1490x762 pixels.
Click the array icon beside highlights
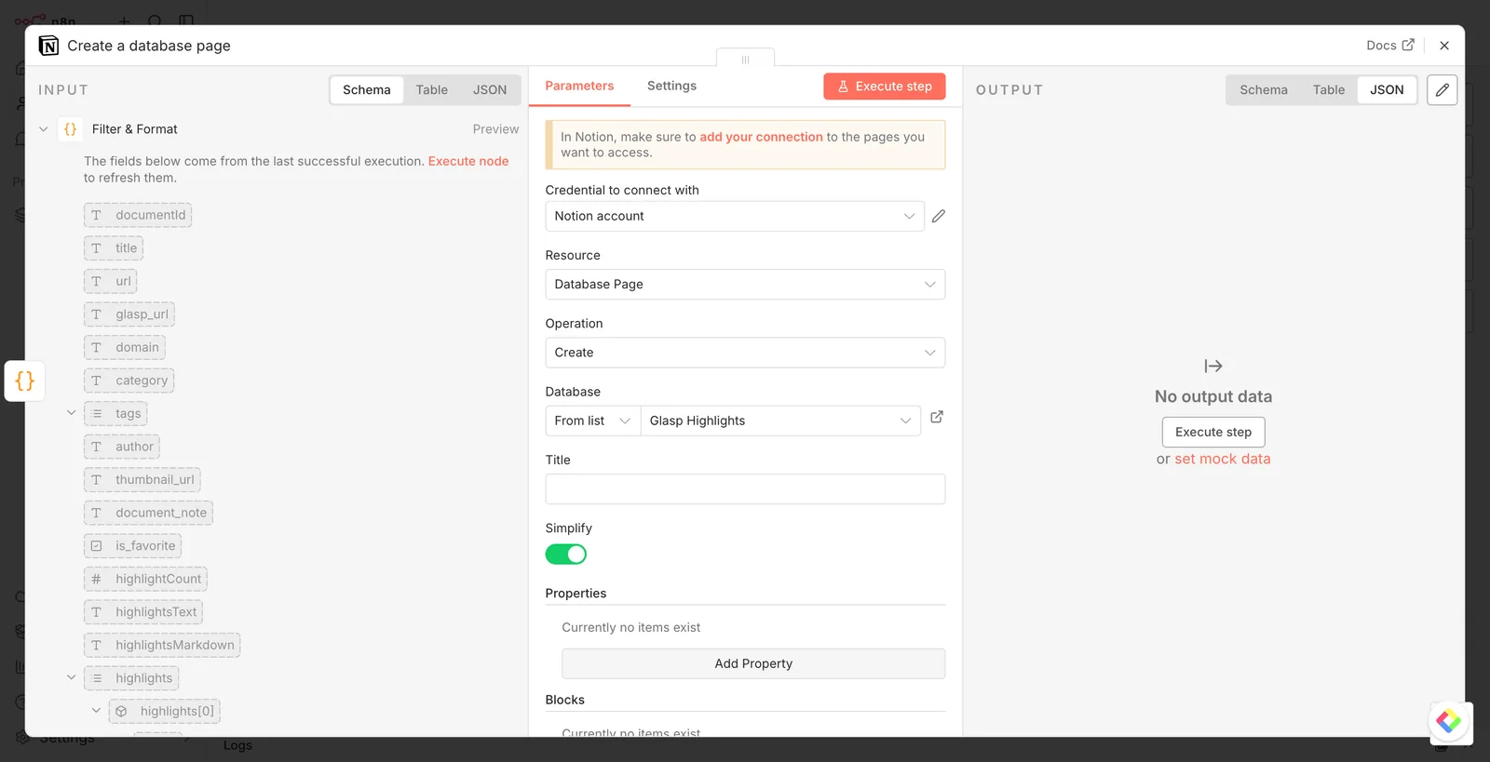coord(97,678)
